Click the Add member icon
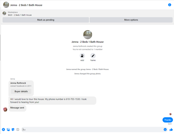 coord(82,56)
